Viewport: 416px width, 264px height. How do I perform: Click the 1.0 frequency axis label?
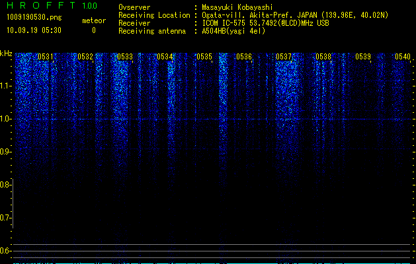pyautogui.click(x=5, y=119)
